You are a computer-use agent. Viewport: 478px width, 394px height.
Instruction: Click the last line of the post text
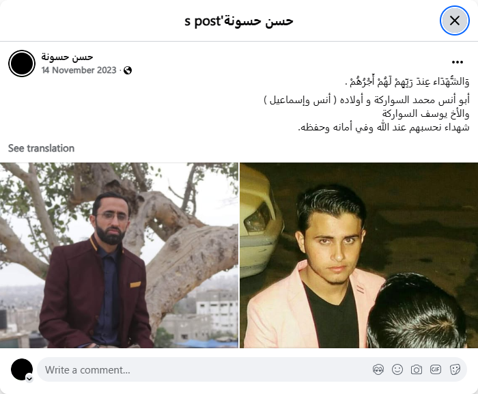[x=384, y=127]
